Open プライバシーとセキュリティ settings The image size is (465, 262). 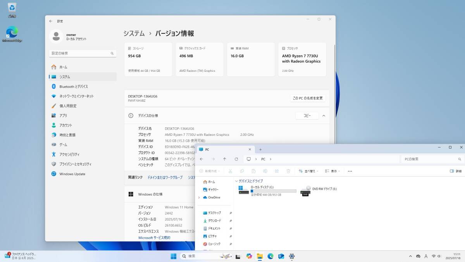pos(83,164)
